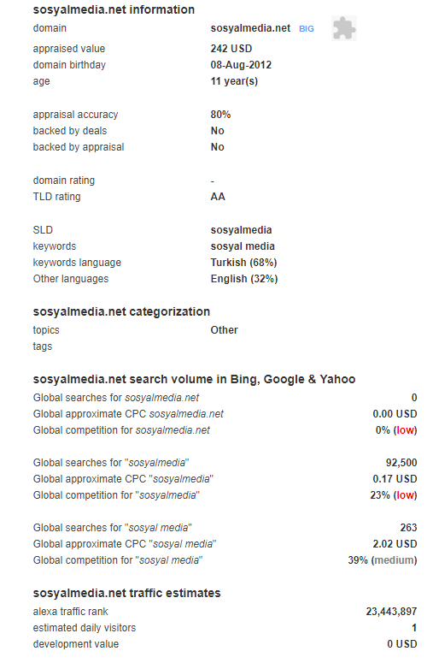Click the red low label beside 23%
Screen dimensions: 433x663
(405, 495)
